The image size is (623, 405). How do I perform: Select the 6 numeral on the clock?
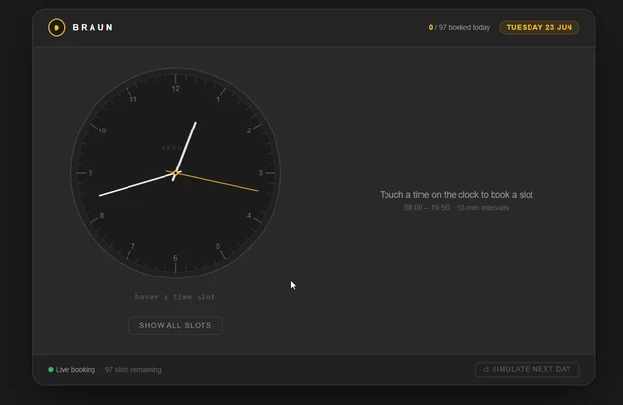tap(175, 258)
